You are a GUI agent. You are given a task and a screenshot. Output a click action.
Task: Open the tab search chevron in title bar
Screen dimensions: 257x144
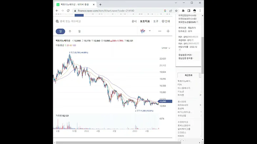pos(176,3)
